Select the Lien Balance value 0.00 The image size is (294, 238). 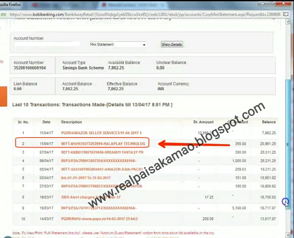coord(18,89)
